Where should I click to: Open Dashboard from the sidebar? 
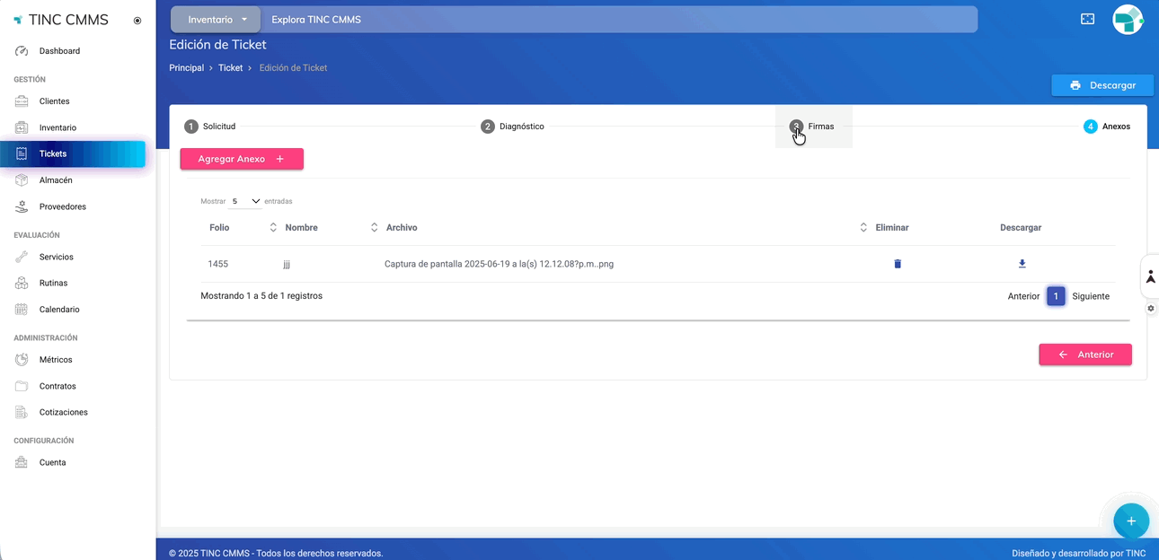pos(59,51)
